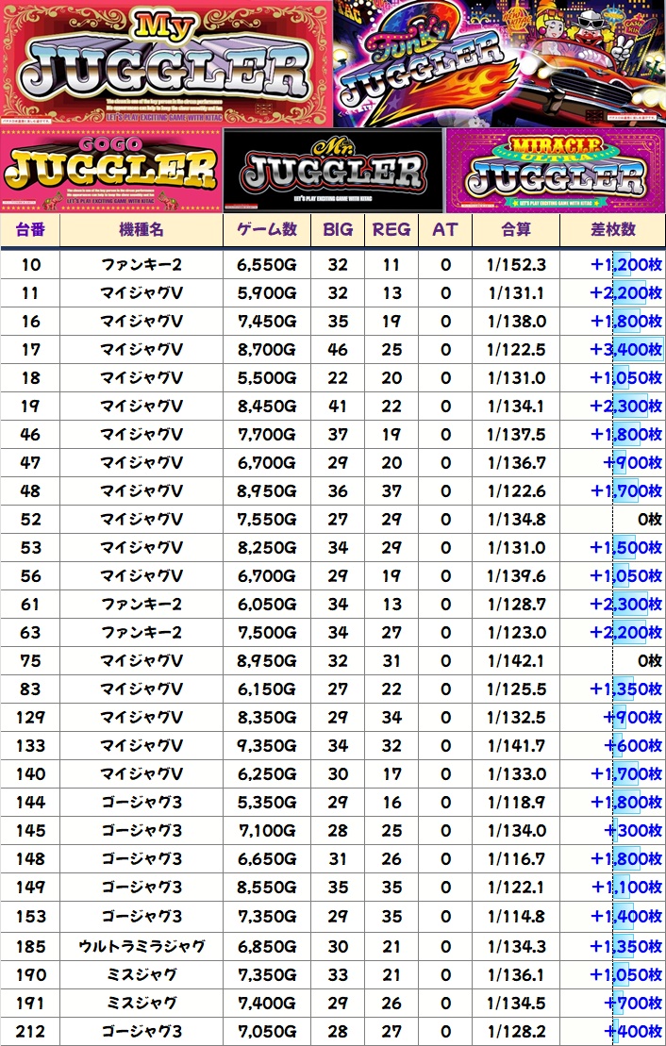Viewport: 666px width, 1046px height.
Task: Click the BIG column header
Action: tap(338, 230)
